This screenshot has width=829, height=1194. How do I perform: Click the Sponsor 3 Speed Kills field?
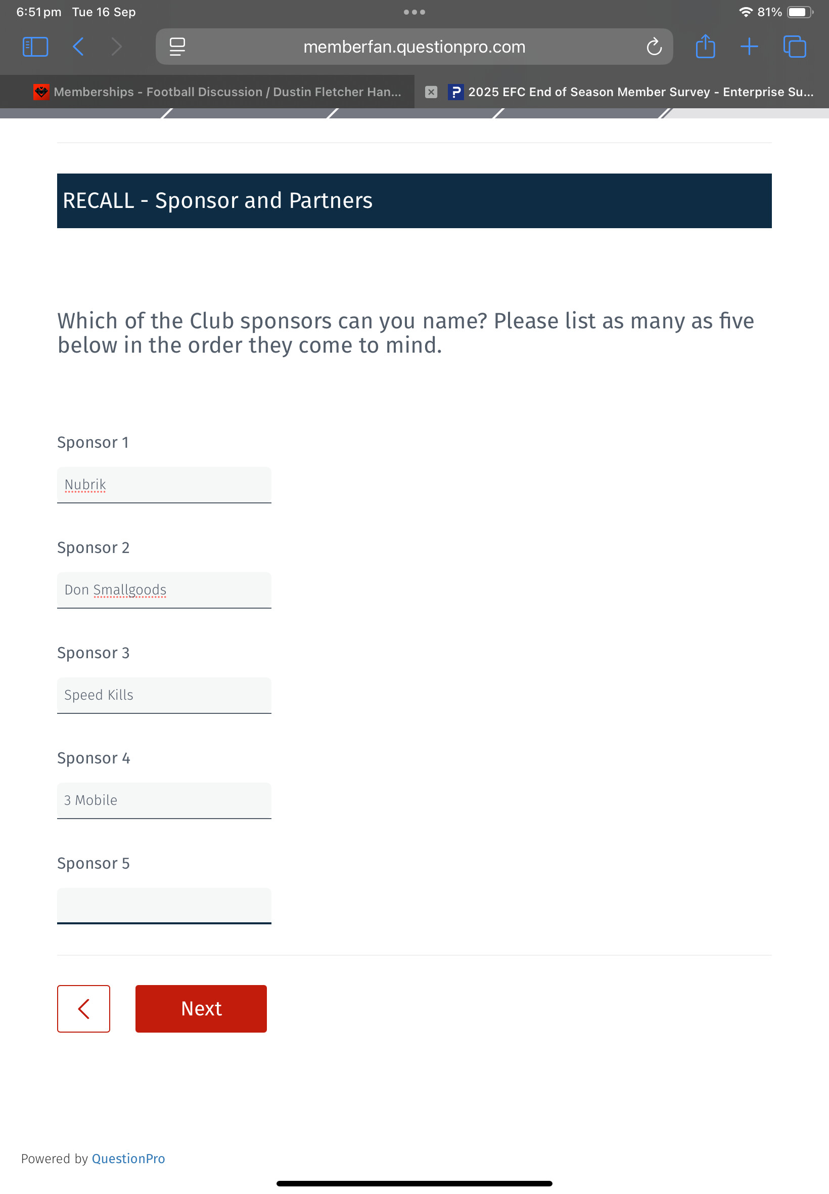[x=164, y=695]
